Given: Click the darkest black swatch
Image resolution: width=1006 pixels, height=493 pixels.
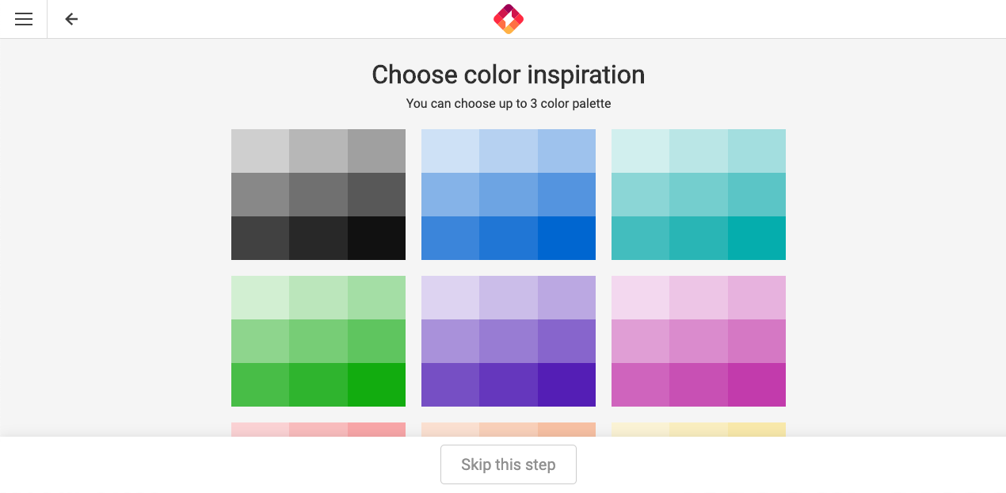Looking at the screenshot, I should [x=377, y=238].
